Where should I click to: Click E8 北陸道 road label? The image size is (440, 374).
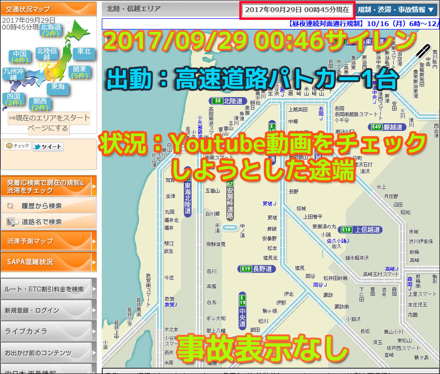(x=228, y=101)
